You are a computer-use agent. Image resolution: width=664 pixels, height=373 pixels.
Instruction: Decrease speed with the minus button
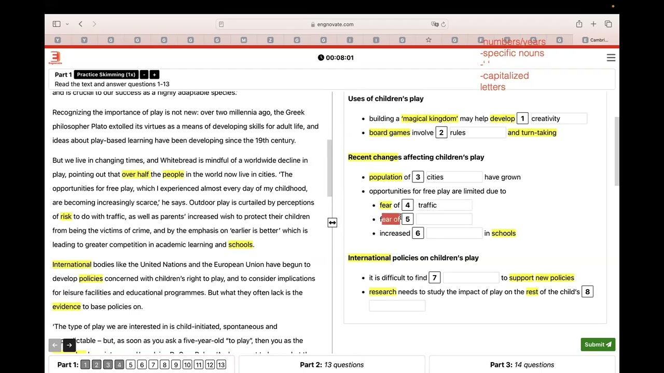[x=144, y=75]
